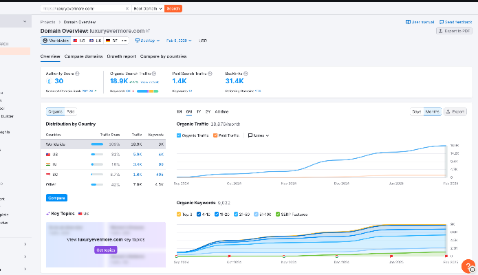Export the report to PDF
The width and height of the screenshot is (478, 275).
pos(454,31)
